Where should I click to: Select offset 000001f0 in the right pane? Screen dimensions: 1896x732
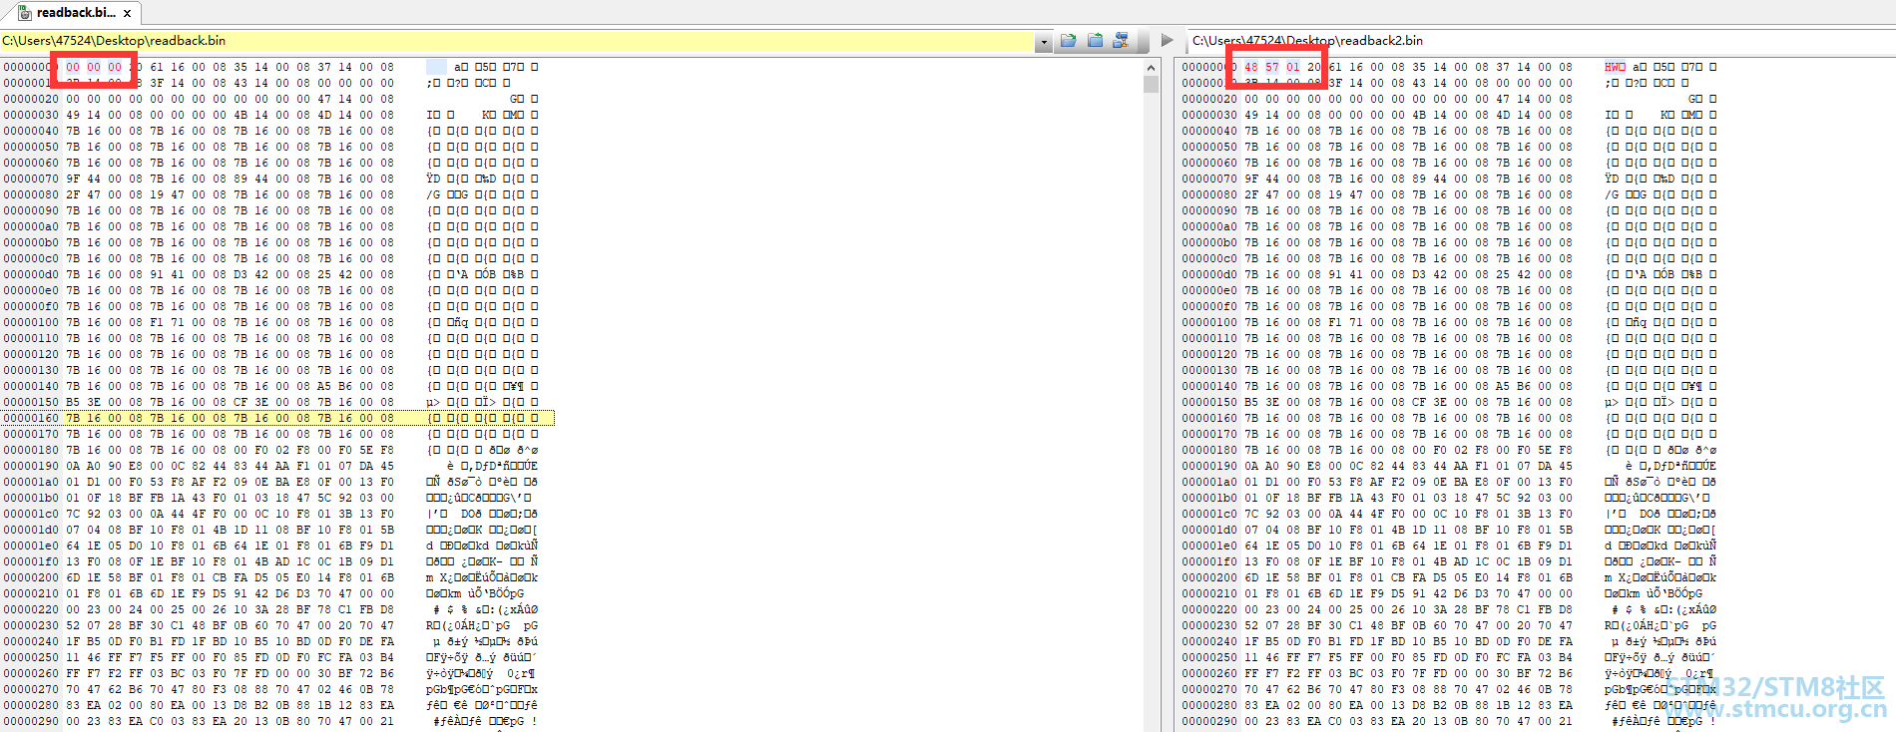(x=1209, y=561)
